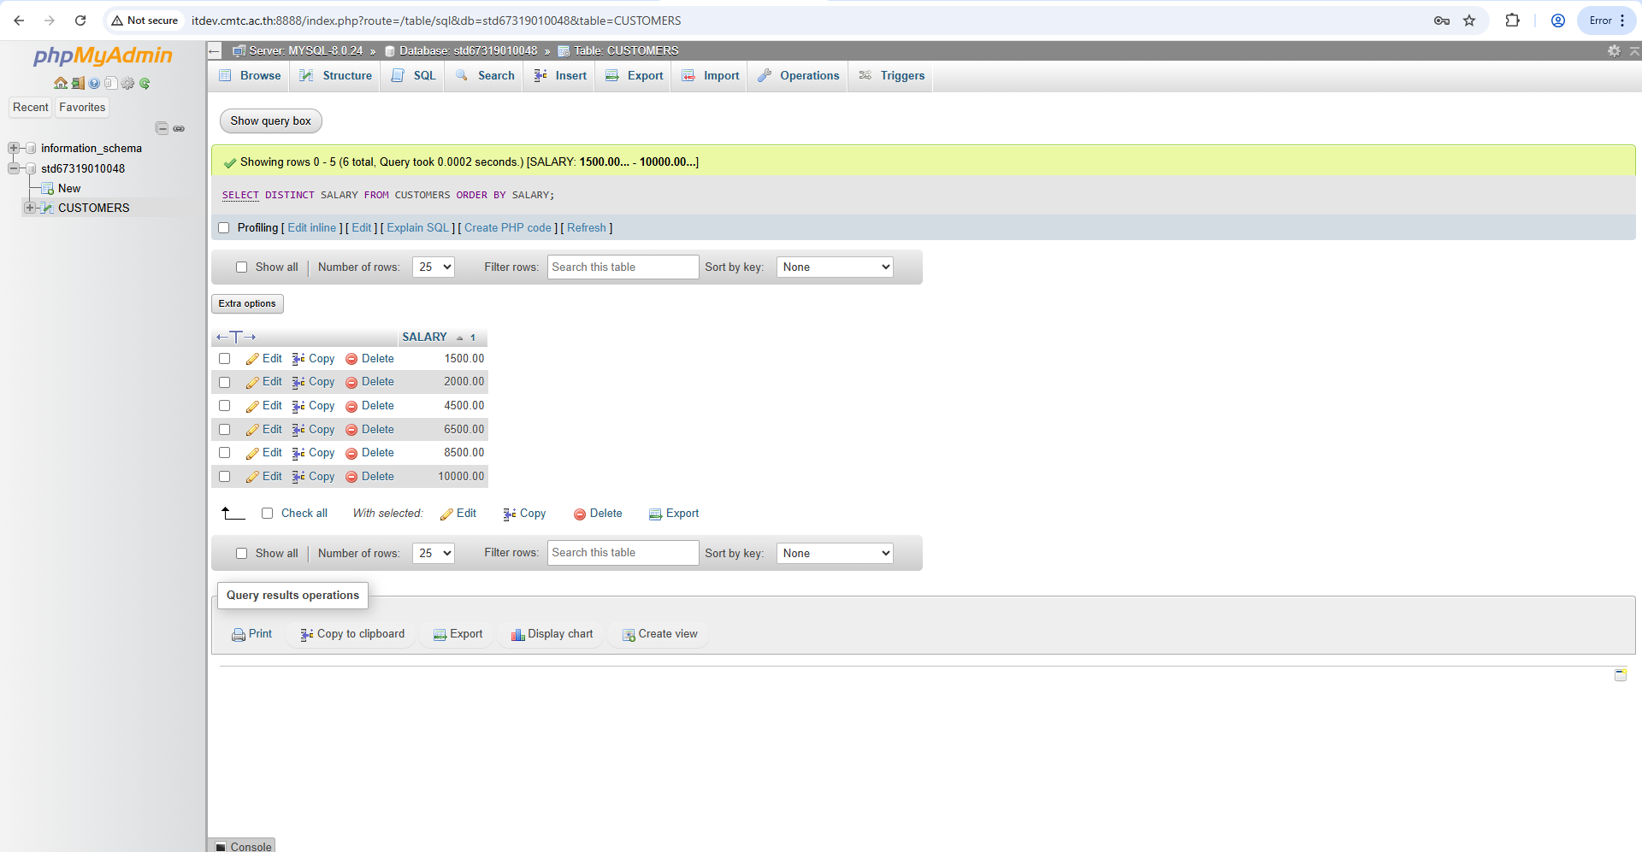The width and height of the screenshot is (1642, 852).
Task: Click the delete icon for 4500.00 row
Action: (351, 407)
